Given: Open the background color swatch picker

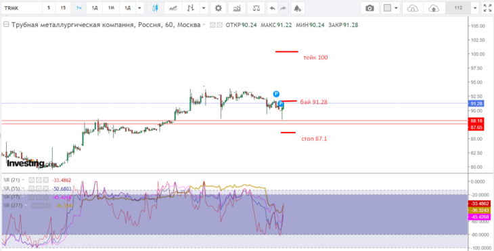Looking at the screenshot, I should point(388,8).
